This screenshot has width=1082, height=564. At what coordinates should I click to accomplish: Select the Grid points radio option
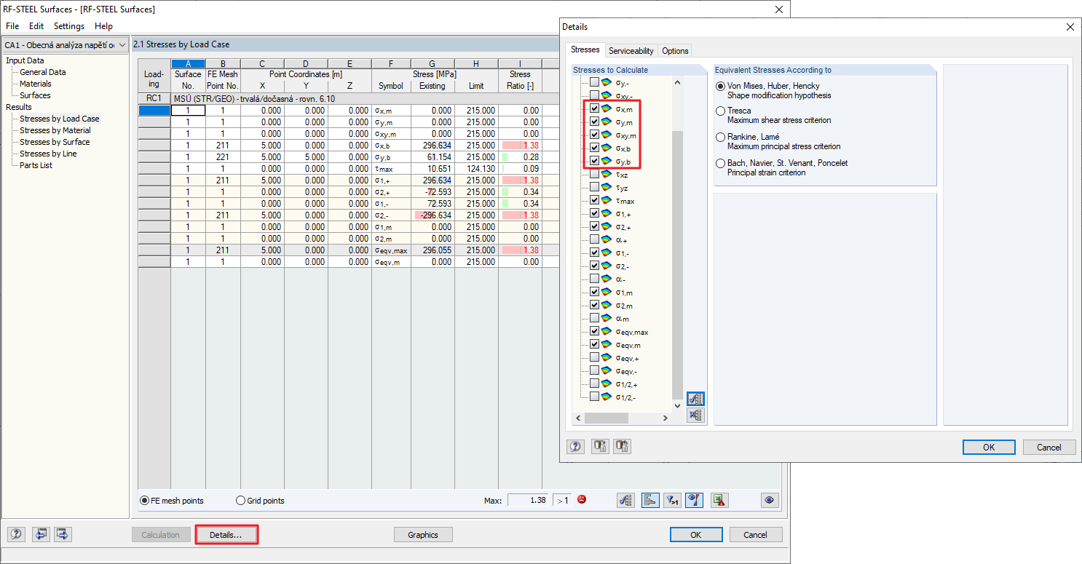click(x=240, y=500)
